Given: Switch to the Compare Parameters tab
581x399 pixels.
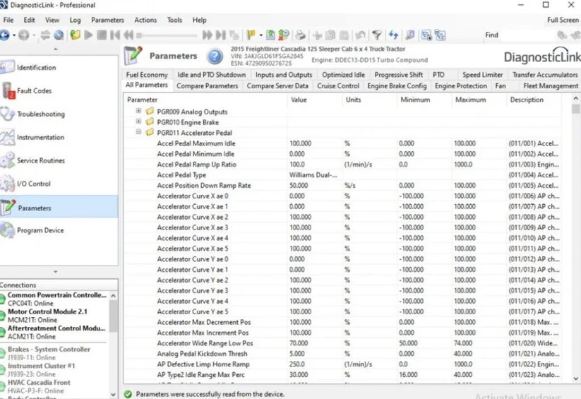Looking at the screenshot, I should (x=207, y=85).
